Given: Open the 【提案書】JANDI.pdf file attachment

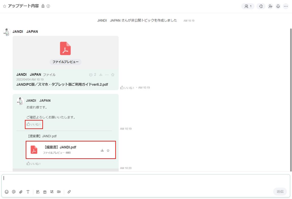Looking at the screenshot, I should 71,150.
